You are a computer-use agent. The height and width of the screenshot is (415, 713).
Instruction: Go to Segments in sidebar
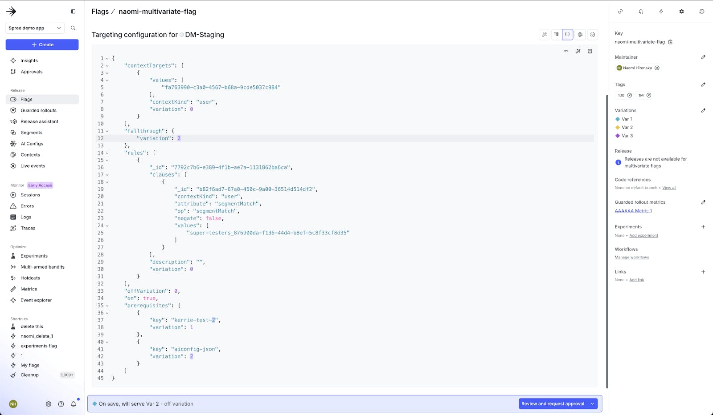point(32,133)
